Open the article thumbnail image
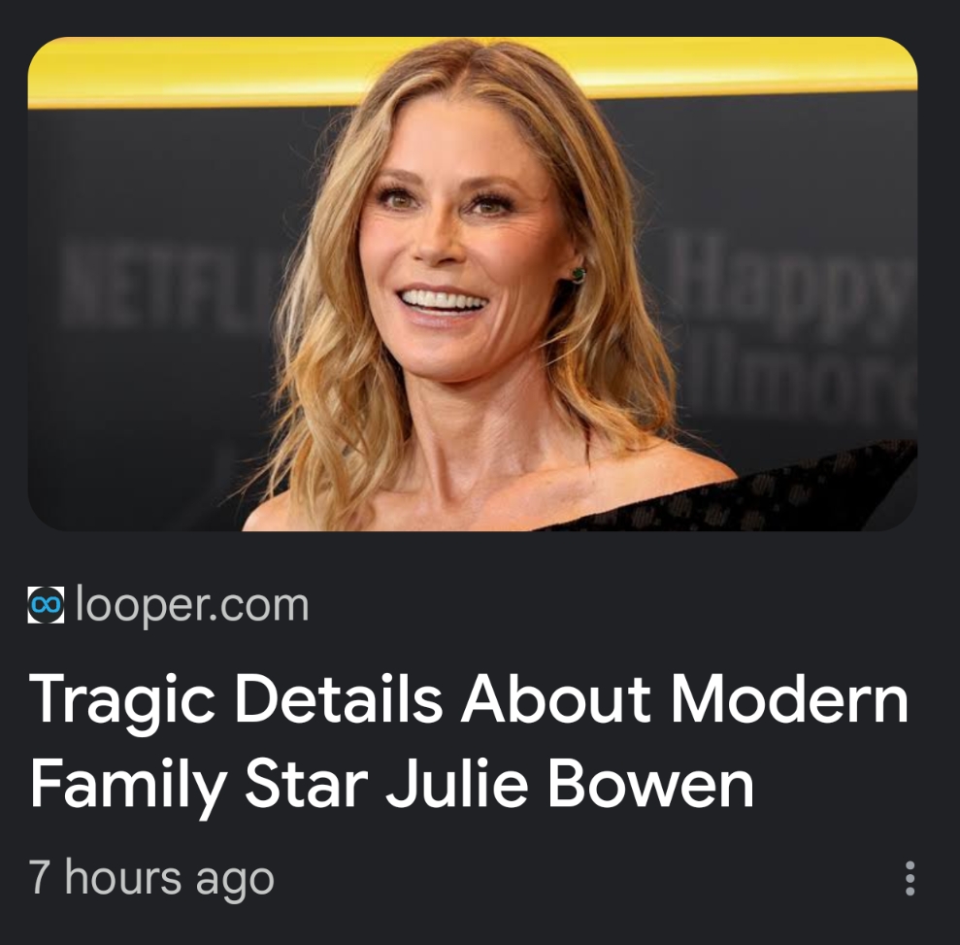This screenshot has height=945, width=960. [472, 285]
